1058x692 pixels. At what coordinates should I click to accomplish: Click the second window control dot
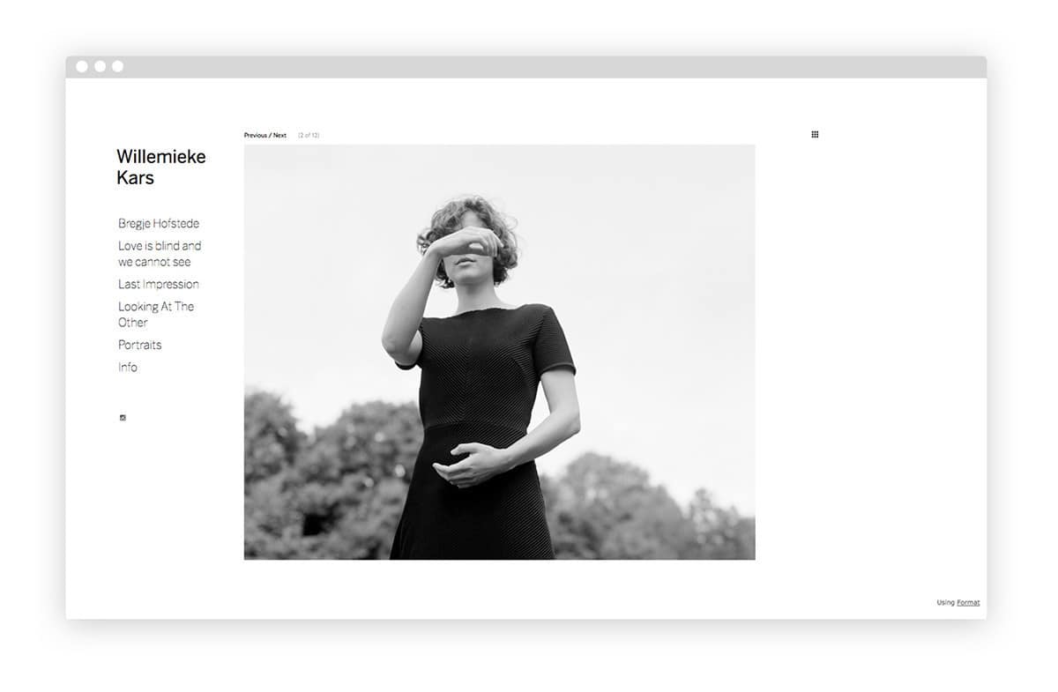point(100,66)
